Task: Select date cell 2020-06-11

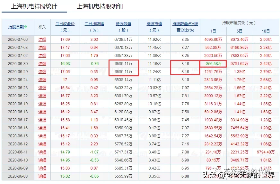Action: coord(18,152)
